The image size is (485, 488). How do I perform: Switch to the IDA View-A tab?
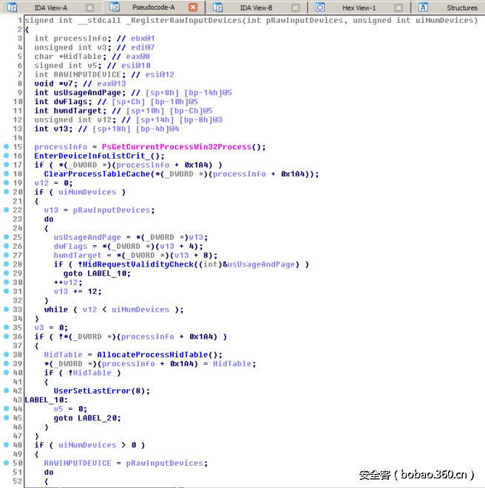[50, 8]
